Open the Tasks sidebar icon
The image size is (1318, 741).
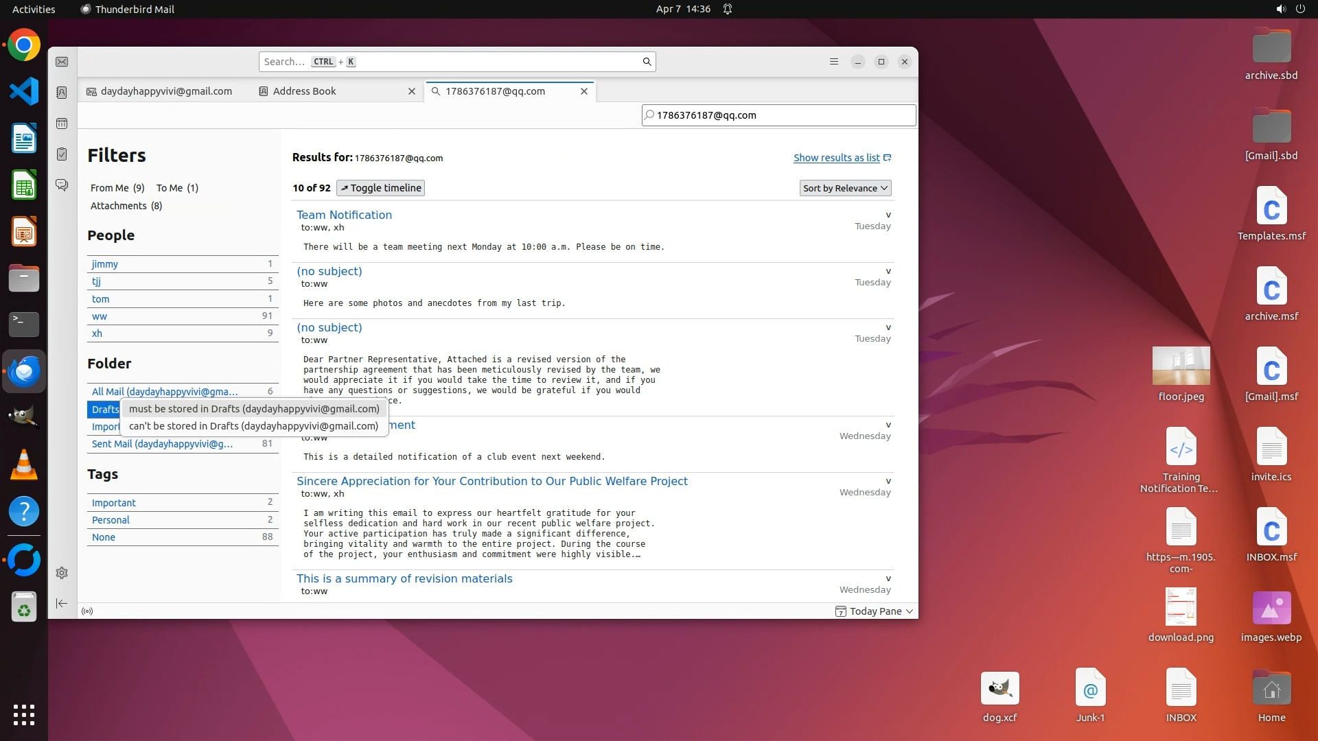point(62,154)
